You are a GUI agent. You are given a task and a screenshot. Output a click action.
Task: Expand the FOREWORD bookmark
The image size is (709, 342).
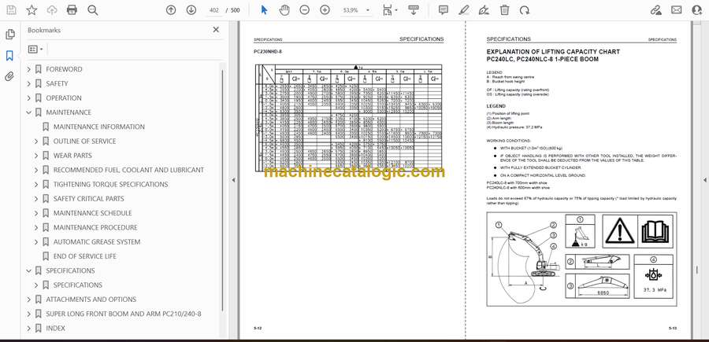point(29,69)
